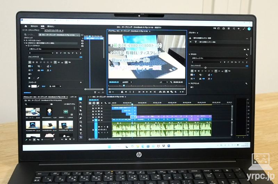Switch Project panel to icon view
Viewport: 278px width, 184px height.
click(x=34, y=140)
